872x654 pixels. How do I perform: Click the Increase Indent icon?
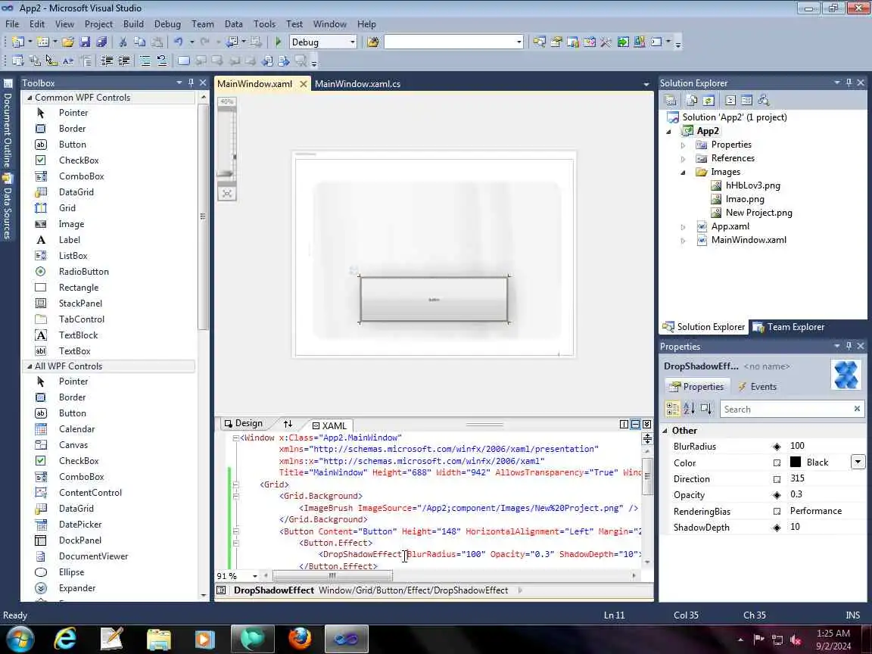click(123, 61)
